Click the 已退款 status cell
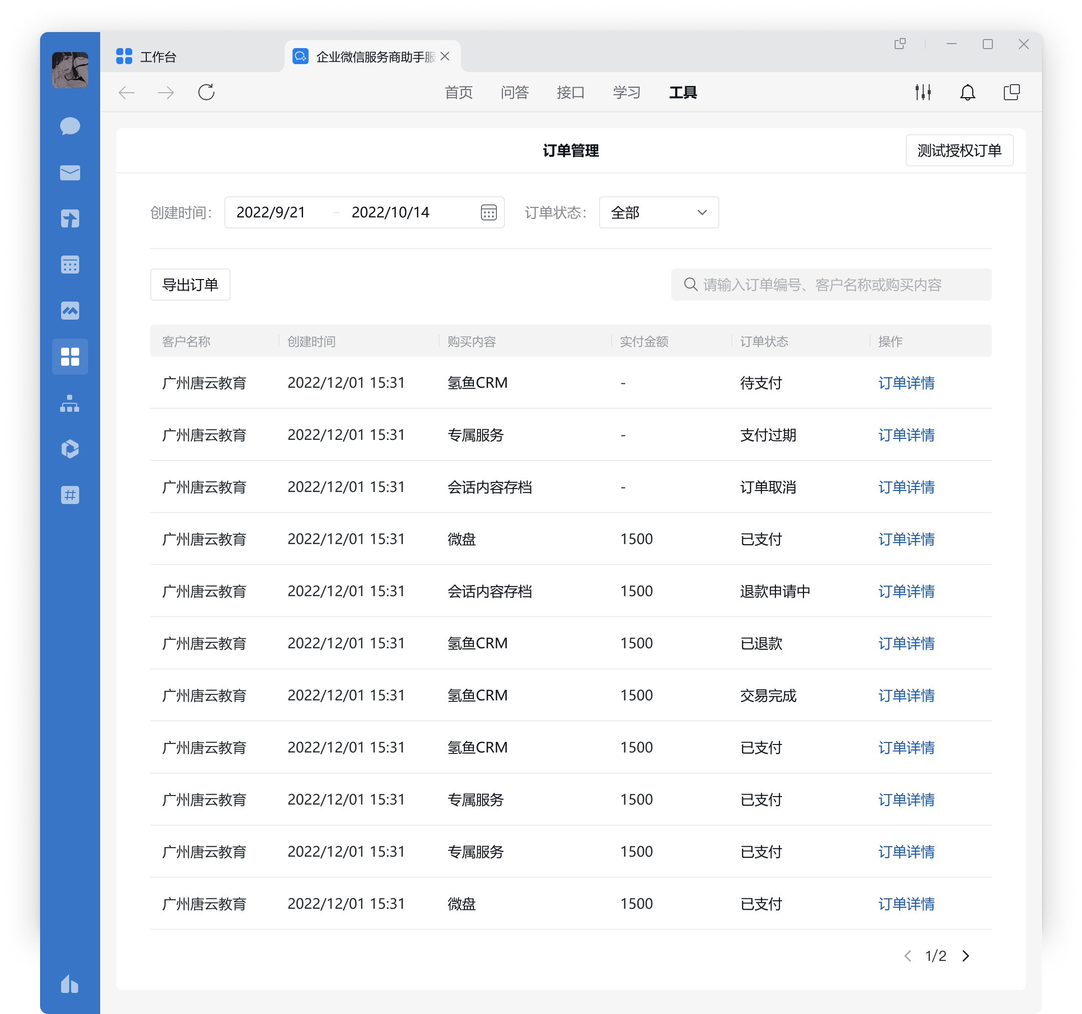1082x1014 pixels. (761, 644)
